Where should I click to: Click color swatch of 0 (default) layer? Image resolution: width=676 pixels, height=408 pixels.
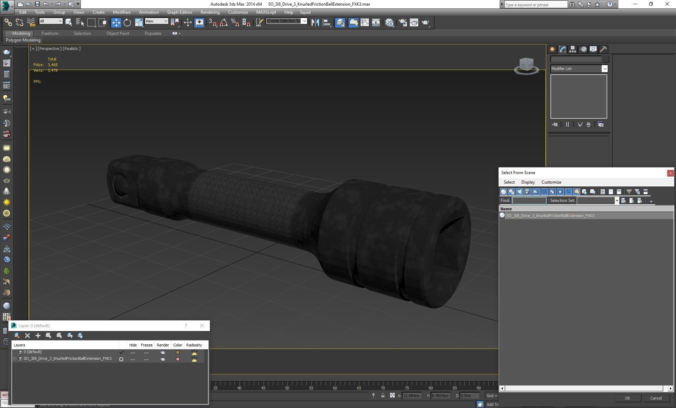[178, 352]
